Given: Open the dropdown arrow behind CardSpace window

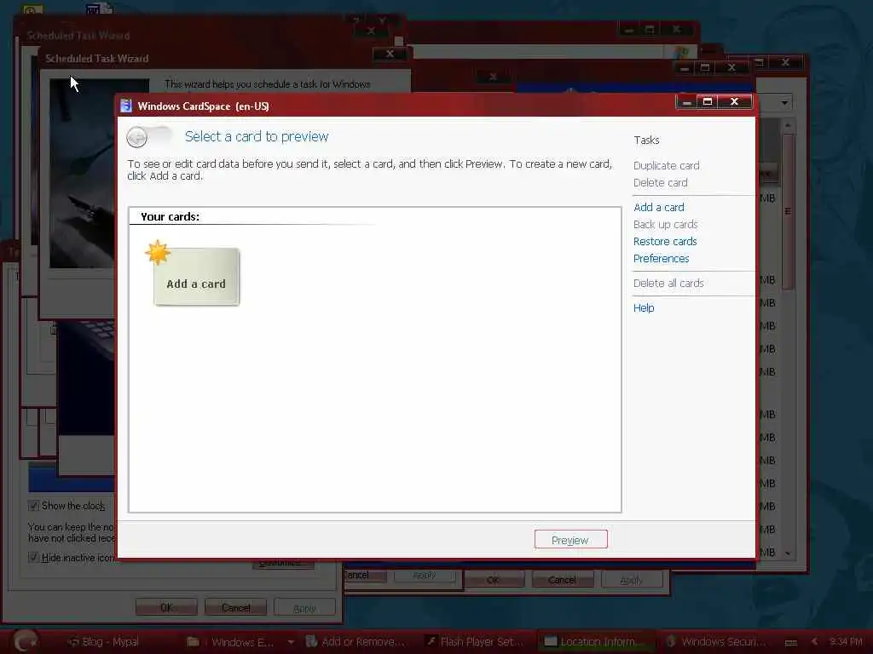Looking at the screenshot, I should [x=784, y=103].
